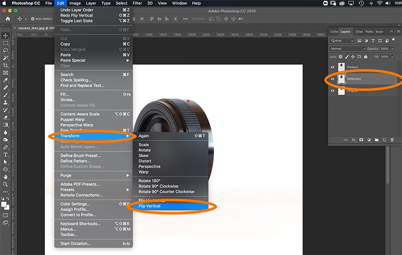Click the foreground color swatch

[x=4, y=204]
